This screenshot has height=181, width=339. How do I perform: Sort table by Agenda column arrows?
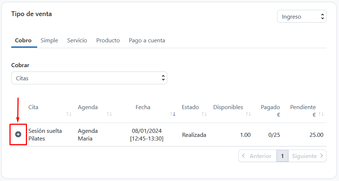[x=109, y=114]
